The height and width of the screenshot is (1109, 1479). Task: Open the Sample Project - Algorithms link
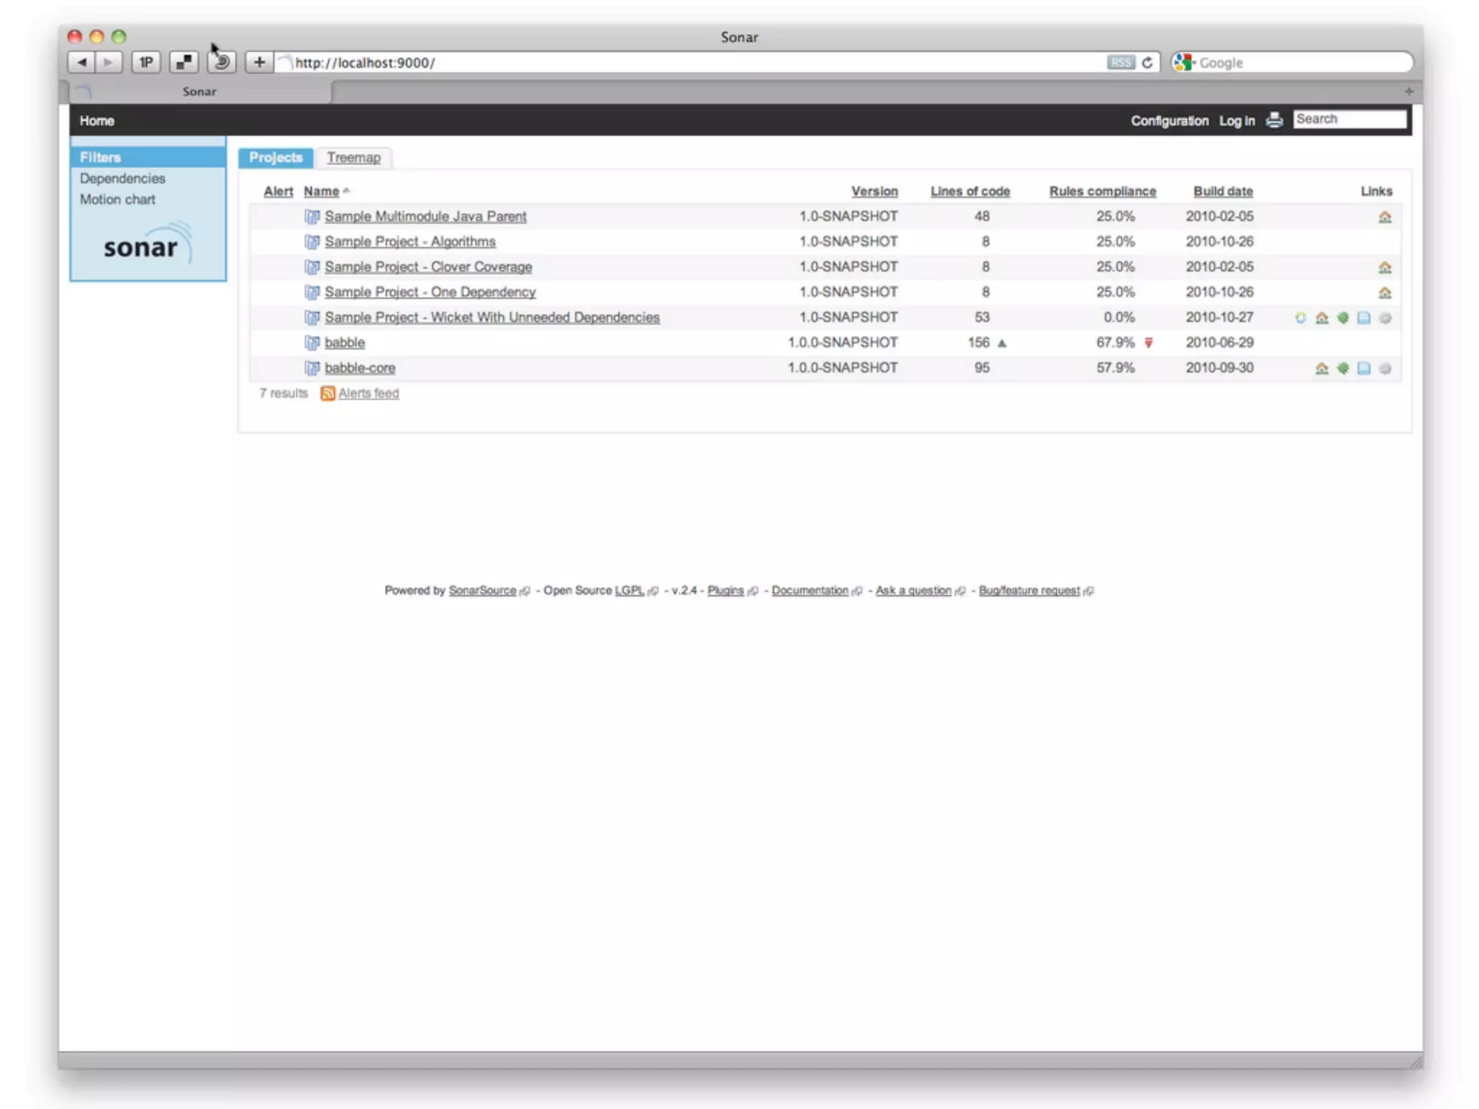click(409, 242)
